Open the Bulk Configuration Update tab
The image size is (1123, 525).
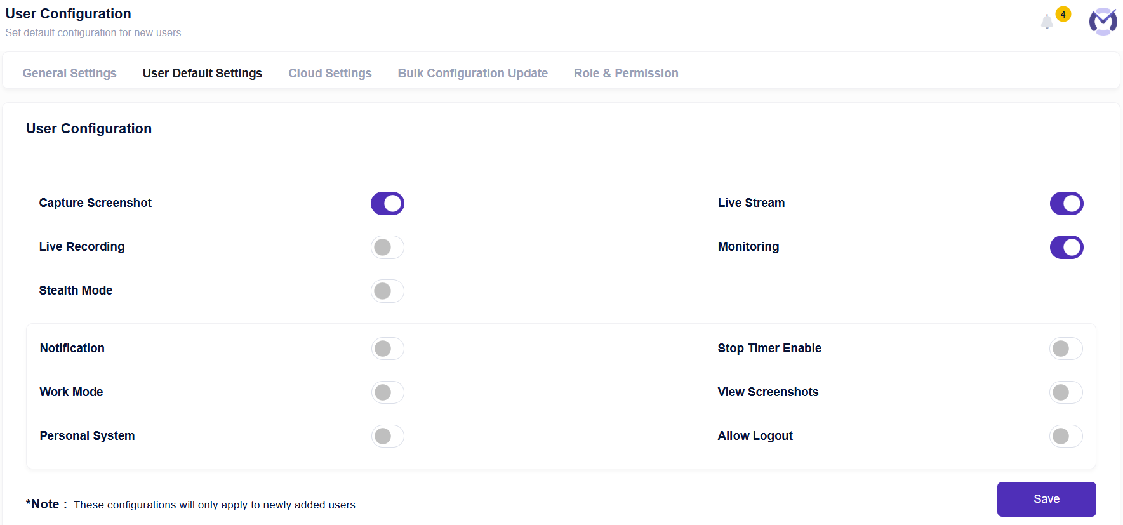click(x=473, y=73)
